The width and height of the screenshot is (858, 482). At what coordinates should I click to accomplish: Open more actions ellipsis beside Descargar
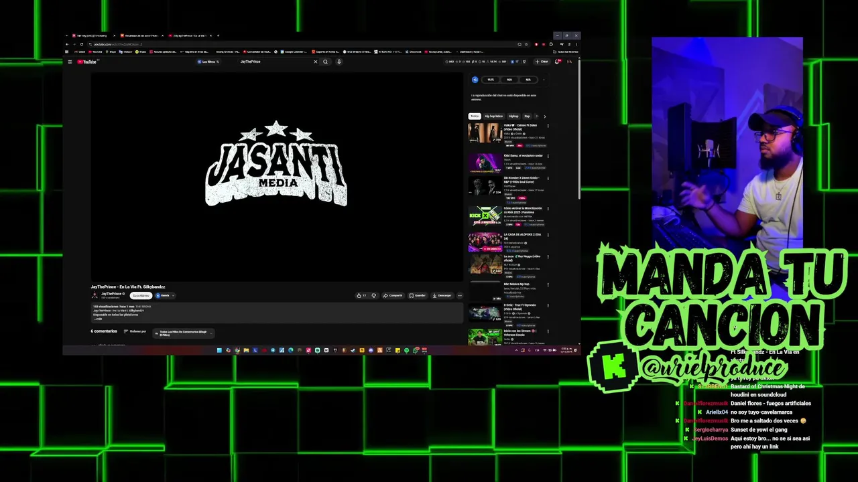pos(459,295)
